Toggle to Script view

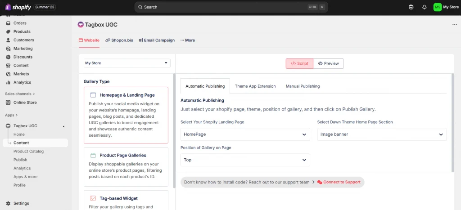pos(299,63)
